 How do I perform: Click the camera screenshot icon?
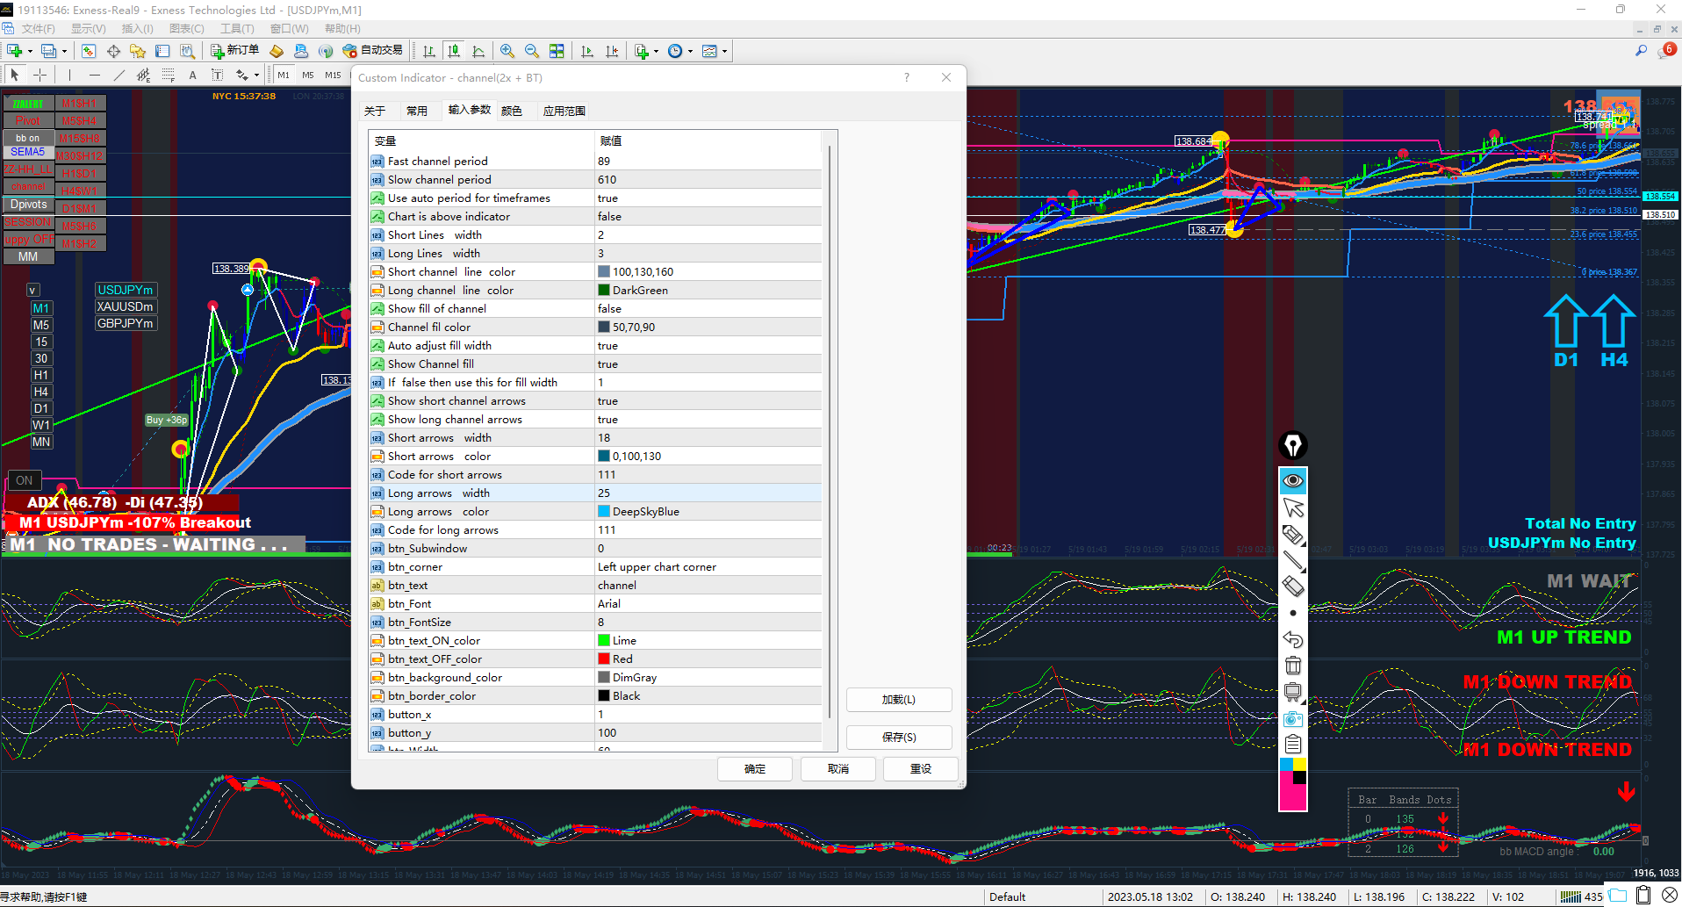click(1292, 719)
